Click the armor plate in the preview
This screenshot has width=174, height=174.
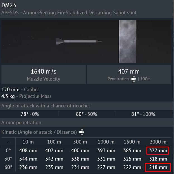(x=127, y=41)
